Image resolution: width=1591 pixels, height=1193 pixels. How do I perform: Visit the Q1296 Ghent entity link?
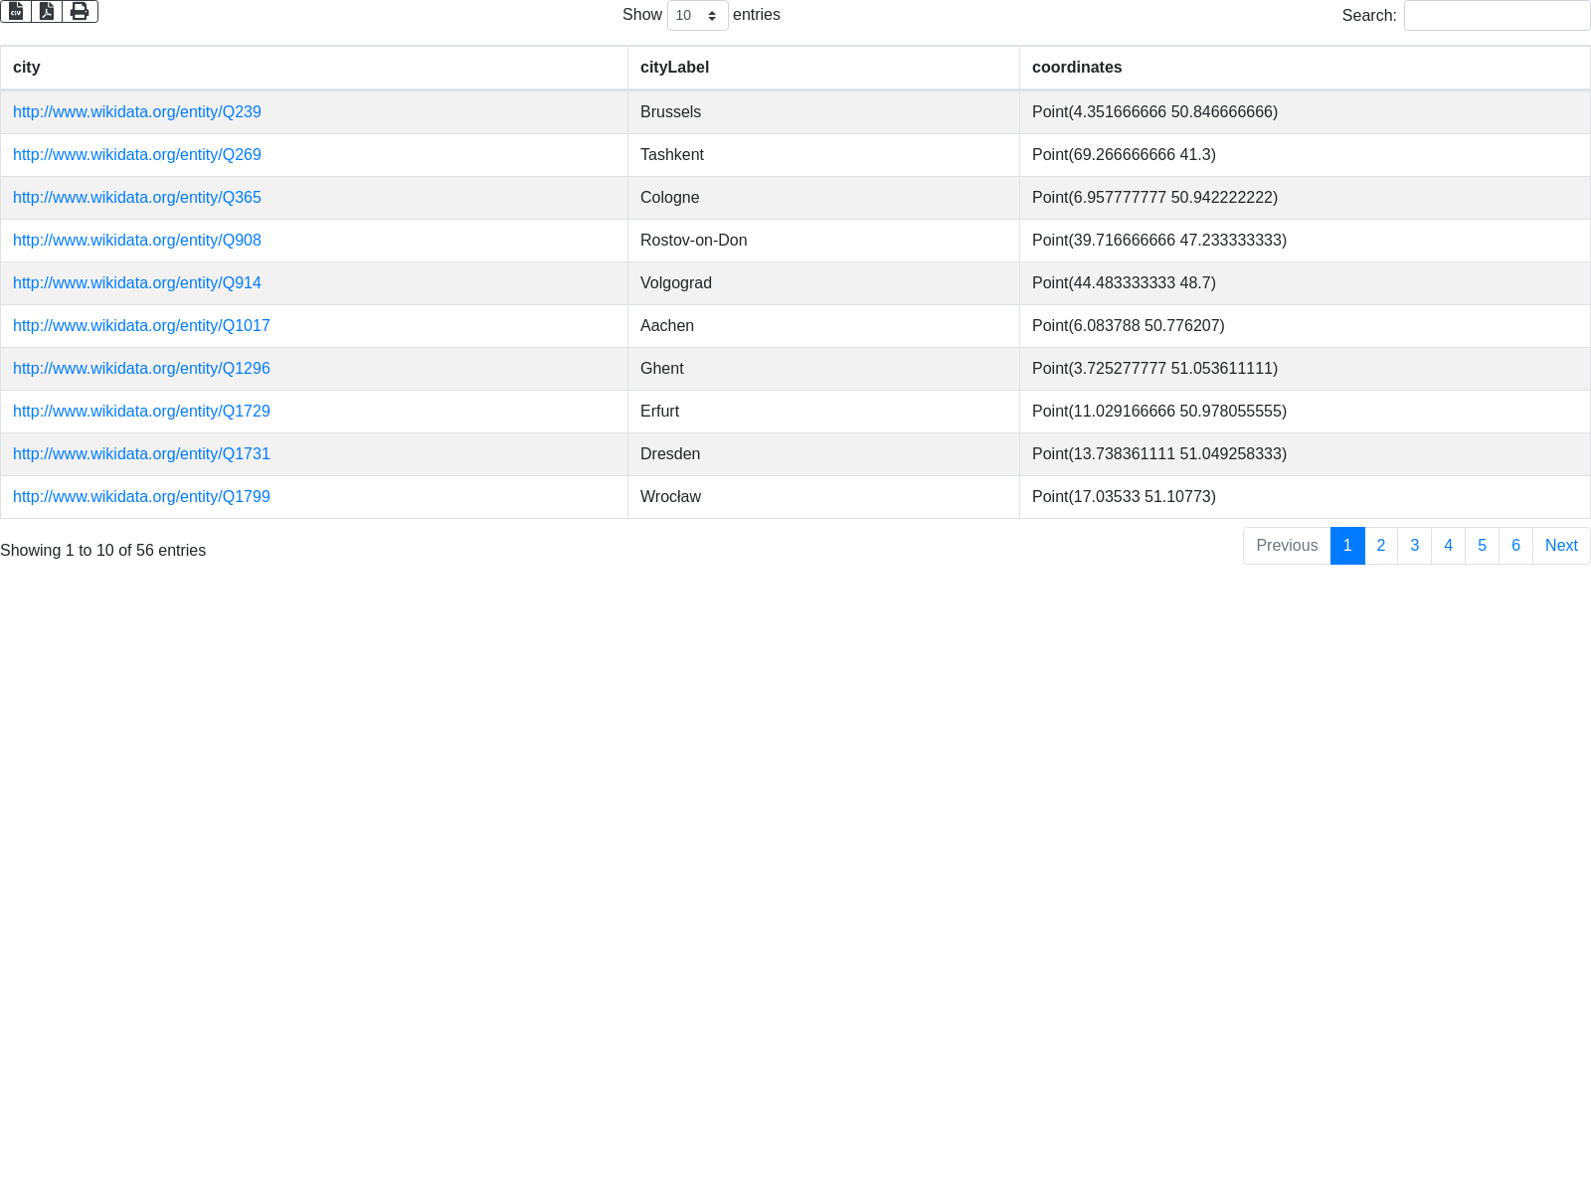141,369
